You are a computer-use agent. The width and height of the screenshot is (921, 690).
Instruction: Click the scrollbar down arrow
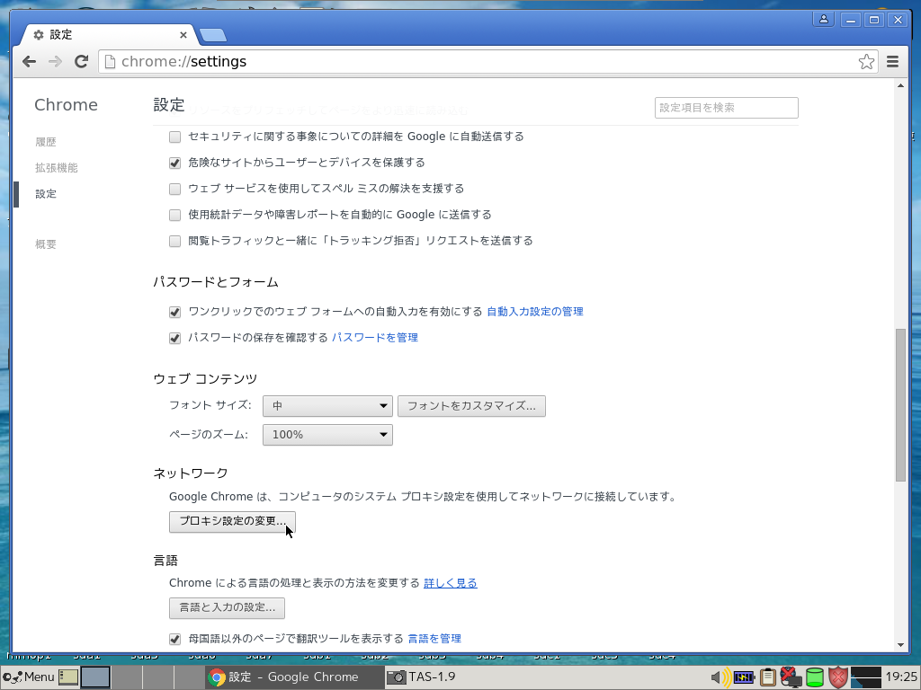click(900, 645)
